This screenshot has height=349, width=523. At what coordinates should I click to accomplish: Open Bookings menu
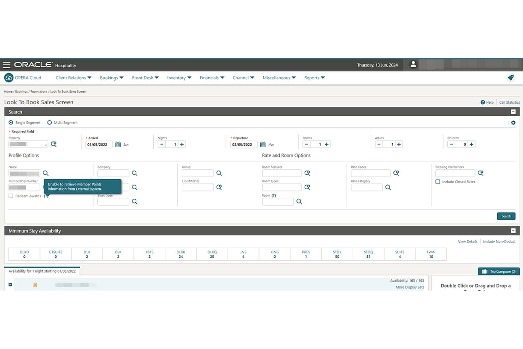pos(112,78)
